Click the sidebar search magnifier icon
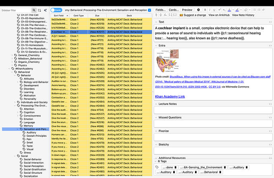Screen dimensions: 274x178 click(34, 10)
